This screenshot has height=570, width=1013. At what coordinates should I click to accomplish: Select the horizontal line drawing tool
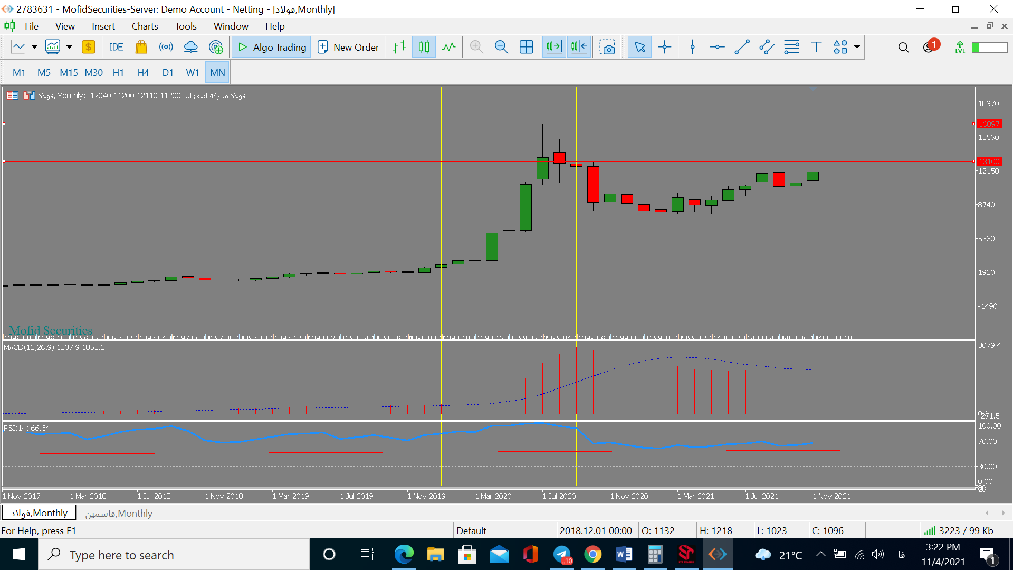pyautogui.click(x=717, y=47)
